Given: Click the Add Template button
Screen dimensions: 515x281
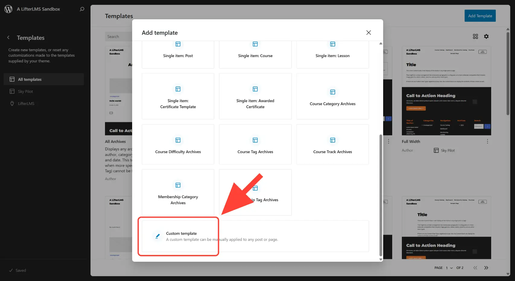Looking at the screenshot, I should (x=480, y=16).
